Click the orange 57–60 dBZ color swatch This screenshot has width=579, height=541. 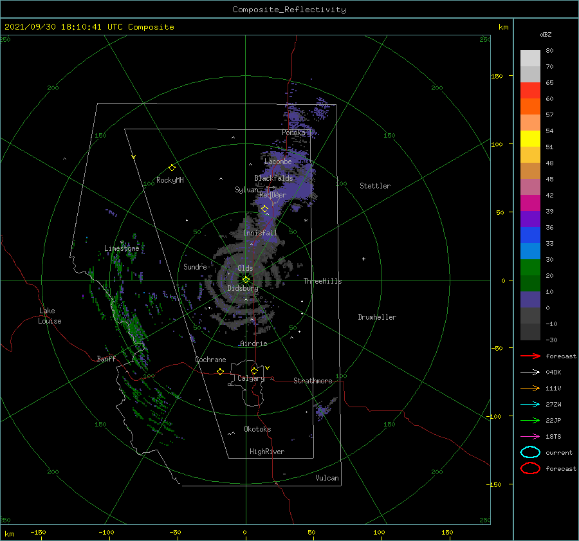(530, 107)
